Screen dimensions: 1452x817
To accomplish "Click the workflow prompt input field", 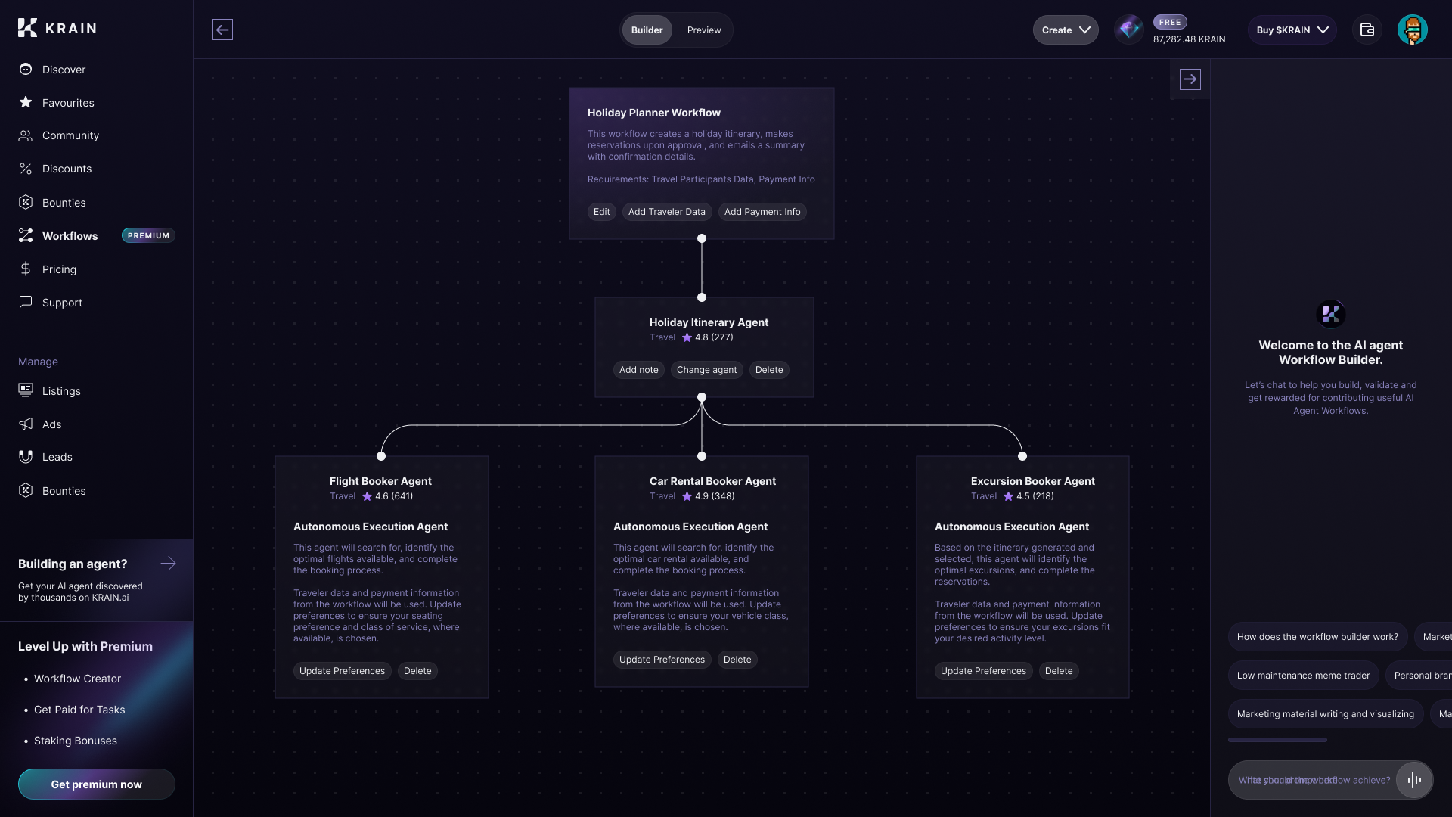I will coord(1312,780).
